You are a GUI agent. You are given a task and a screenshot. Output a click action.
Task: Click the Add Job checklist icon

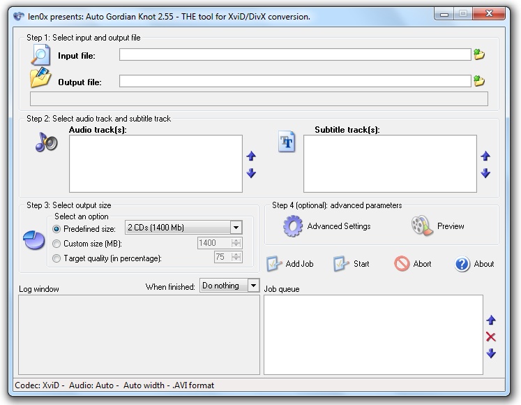tap(274, 263)
